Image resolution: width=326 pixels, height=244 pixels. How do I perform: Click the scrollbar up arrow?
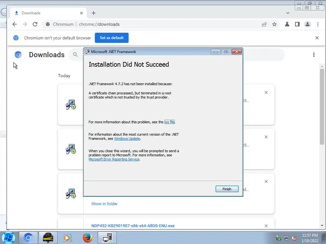point(322,67)
